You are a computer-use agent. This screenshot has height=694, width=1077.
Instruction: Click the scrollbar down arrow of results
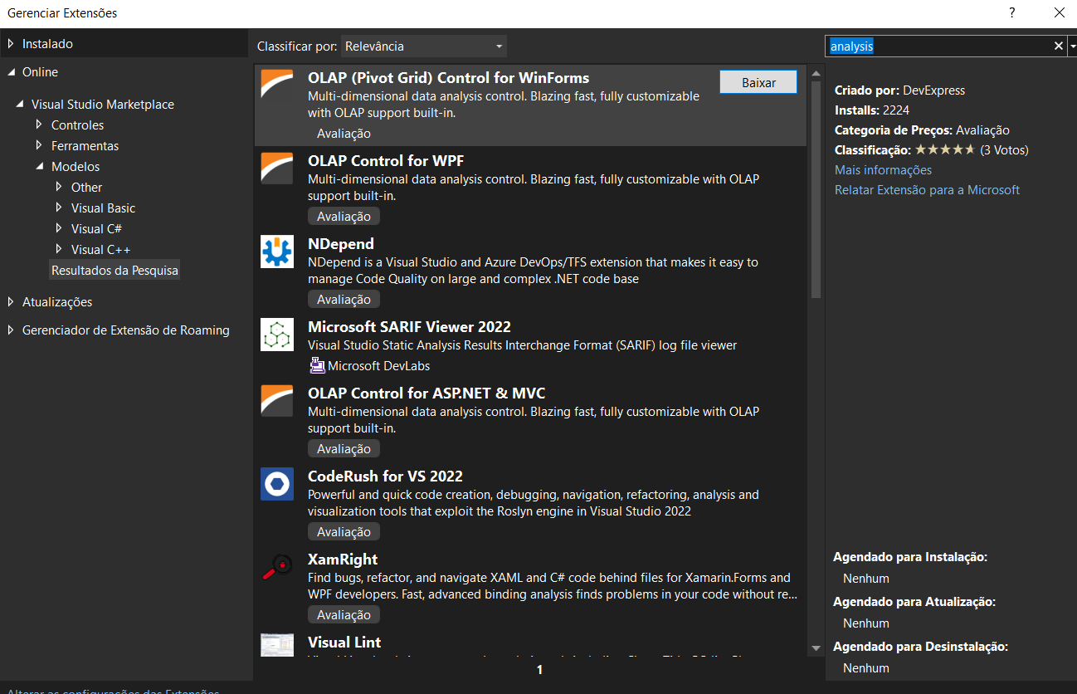pos(816,648)
